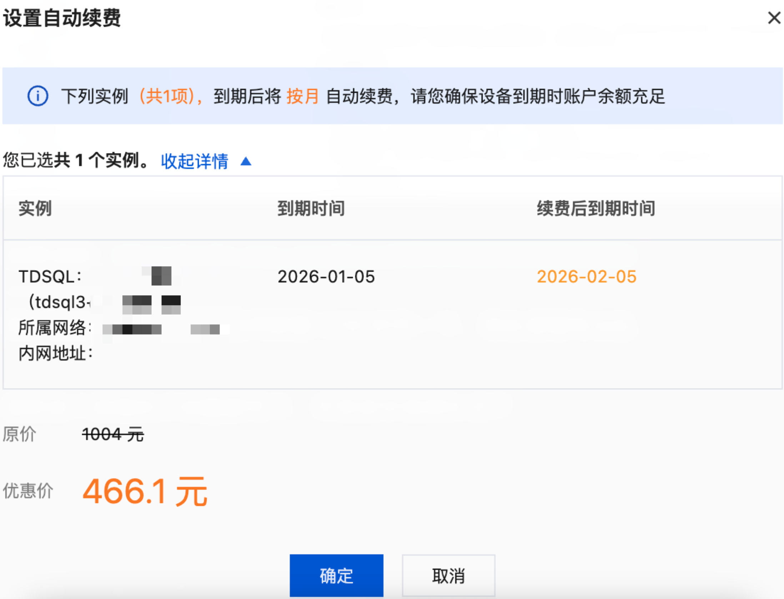Click the 实例 column header
Image resolution: width=784 pixels, height=599 pixels.
35,208
